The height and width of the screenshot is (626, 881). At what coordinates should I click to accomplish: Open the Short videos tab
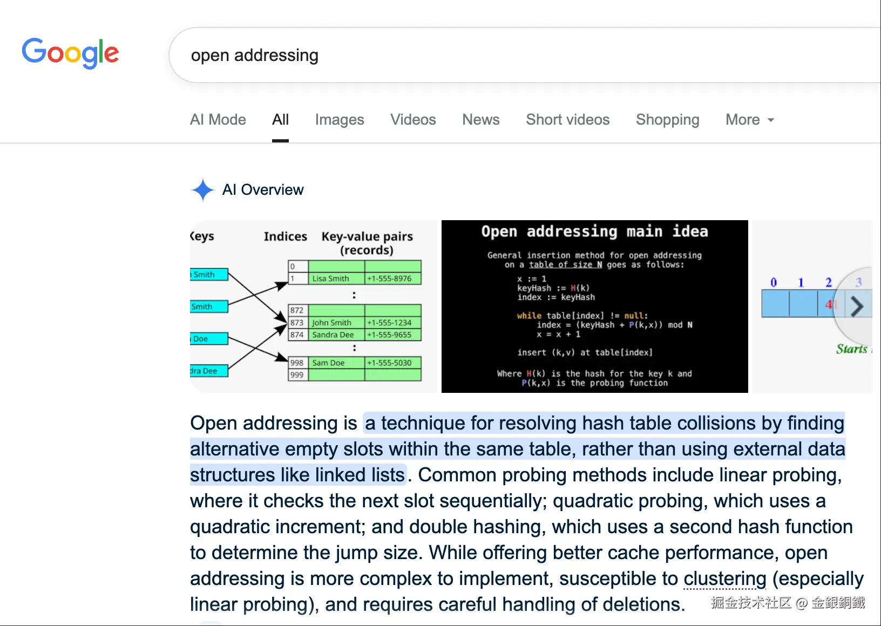point(568,120)
